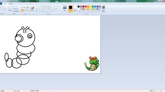This screenshot has width=165, height=92.
Task: Expand the Select dropdown arrow
Action: coord(10,11)
